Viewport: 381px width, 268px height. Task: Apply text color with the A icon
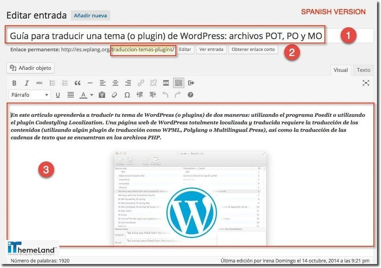pos(83,95)
